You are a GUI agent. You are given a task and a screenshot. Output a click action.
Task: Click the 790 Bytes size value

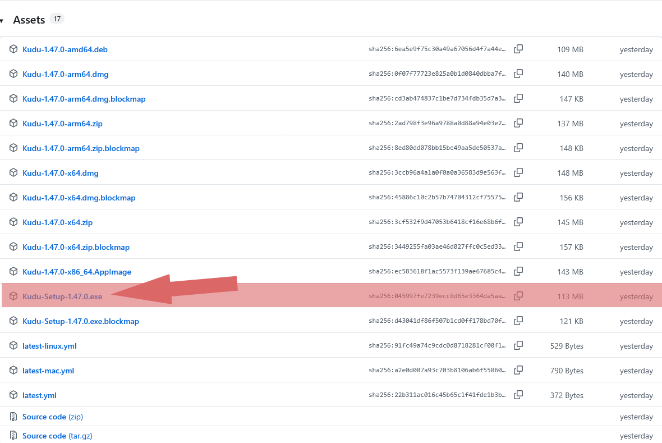click(567, 371)
